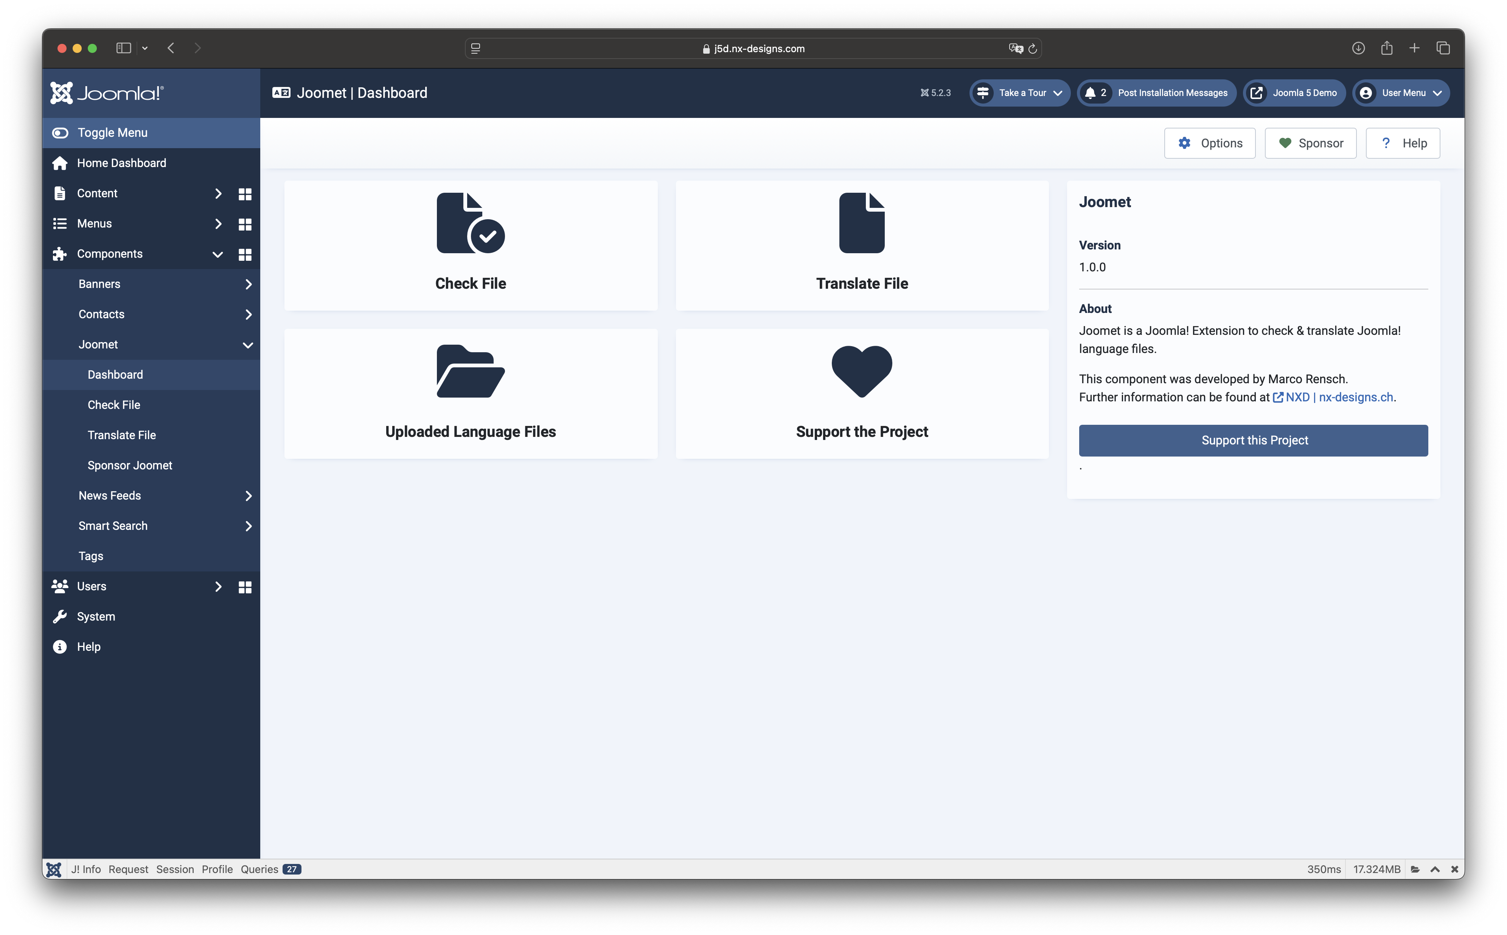Screen dimensions: 1507x935
Task: Click the Translate File document icon
Action: [x=862, y=223]
